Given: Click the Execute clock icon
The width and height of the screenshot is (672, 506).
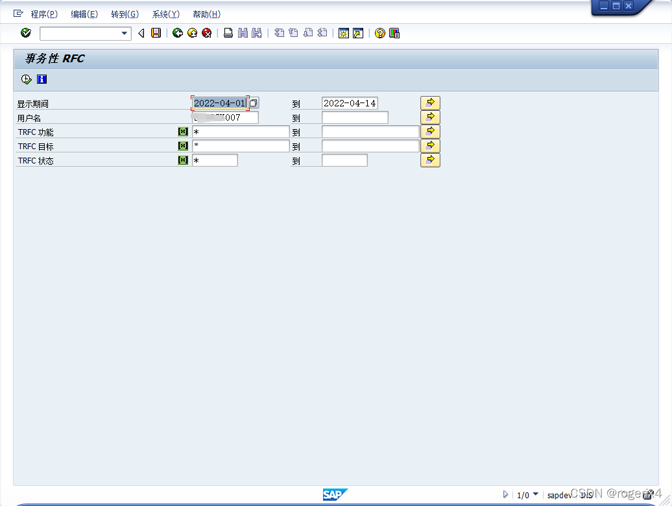Looking at the screenshot, I should [26, 80].
